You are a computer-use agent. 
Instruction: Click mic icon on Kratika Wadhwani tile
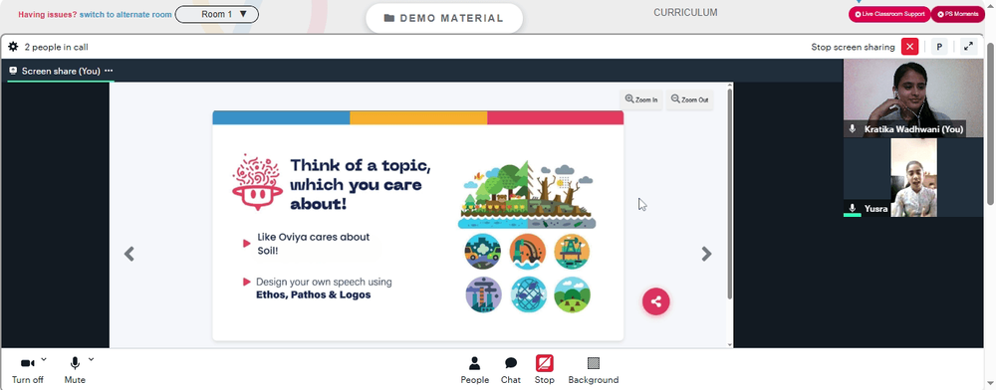point(853,128)
